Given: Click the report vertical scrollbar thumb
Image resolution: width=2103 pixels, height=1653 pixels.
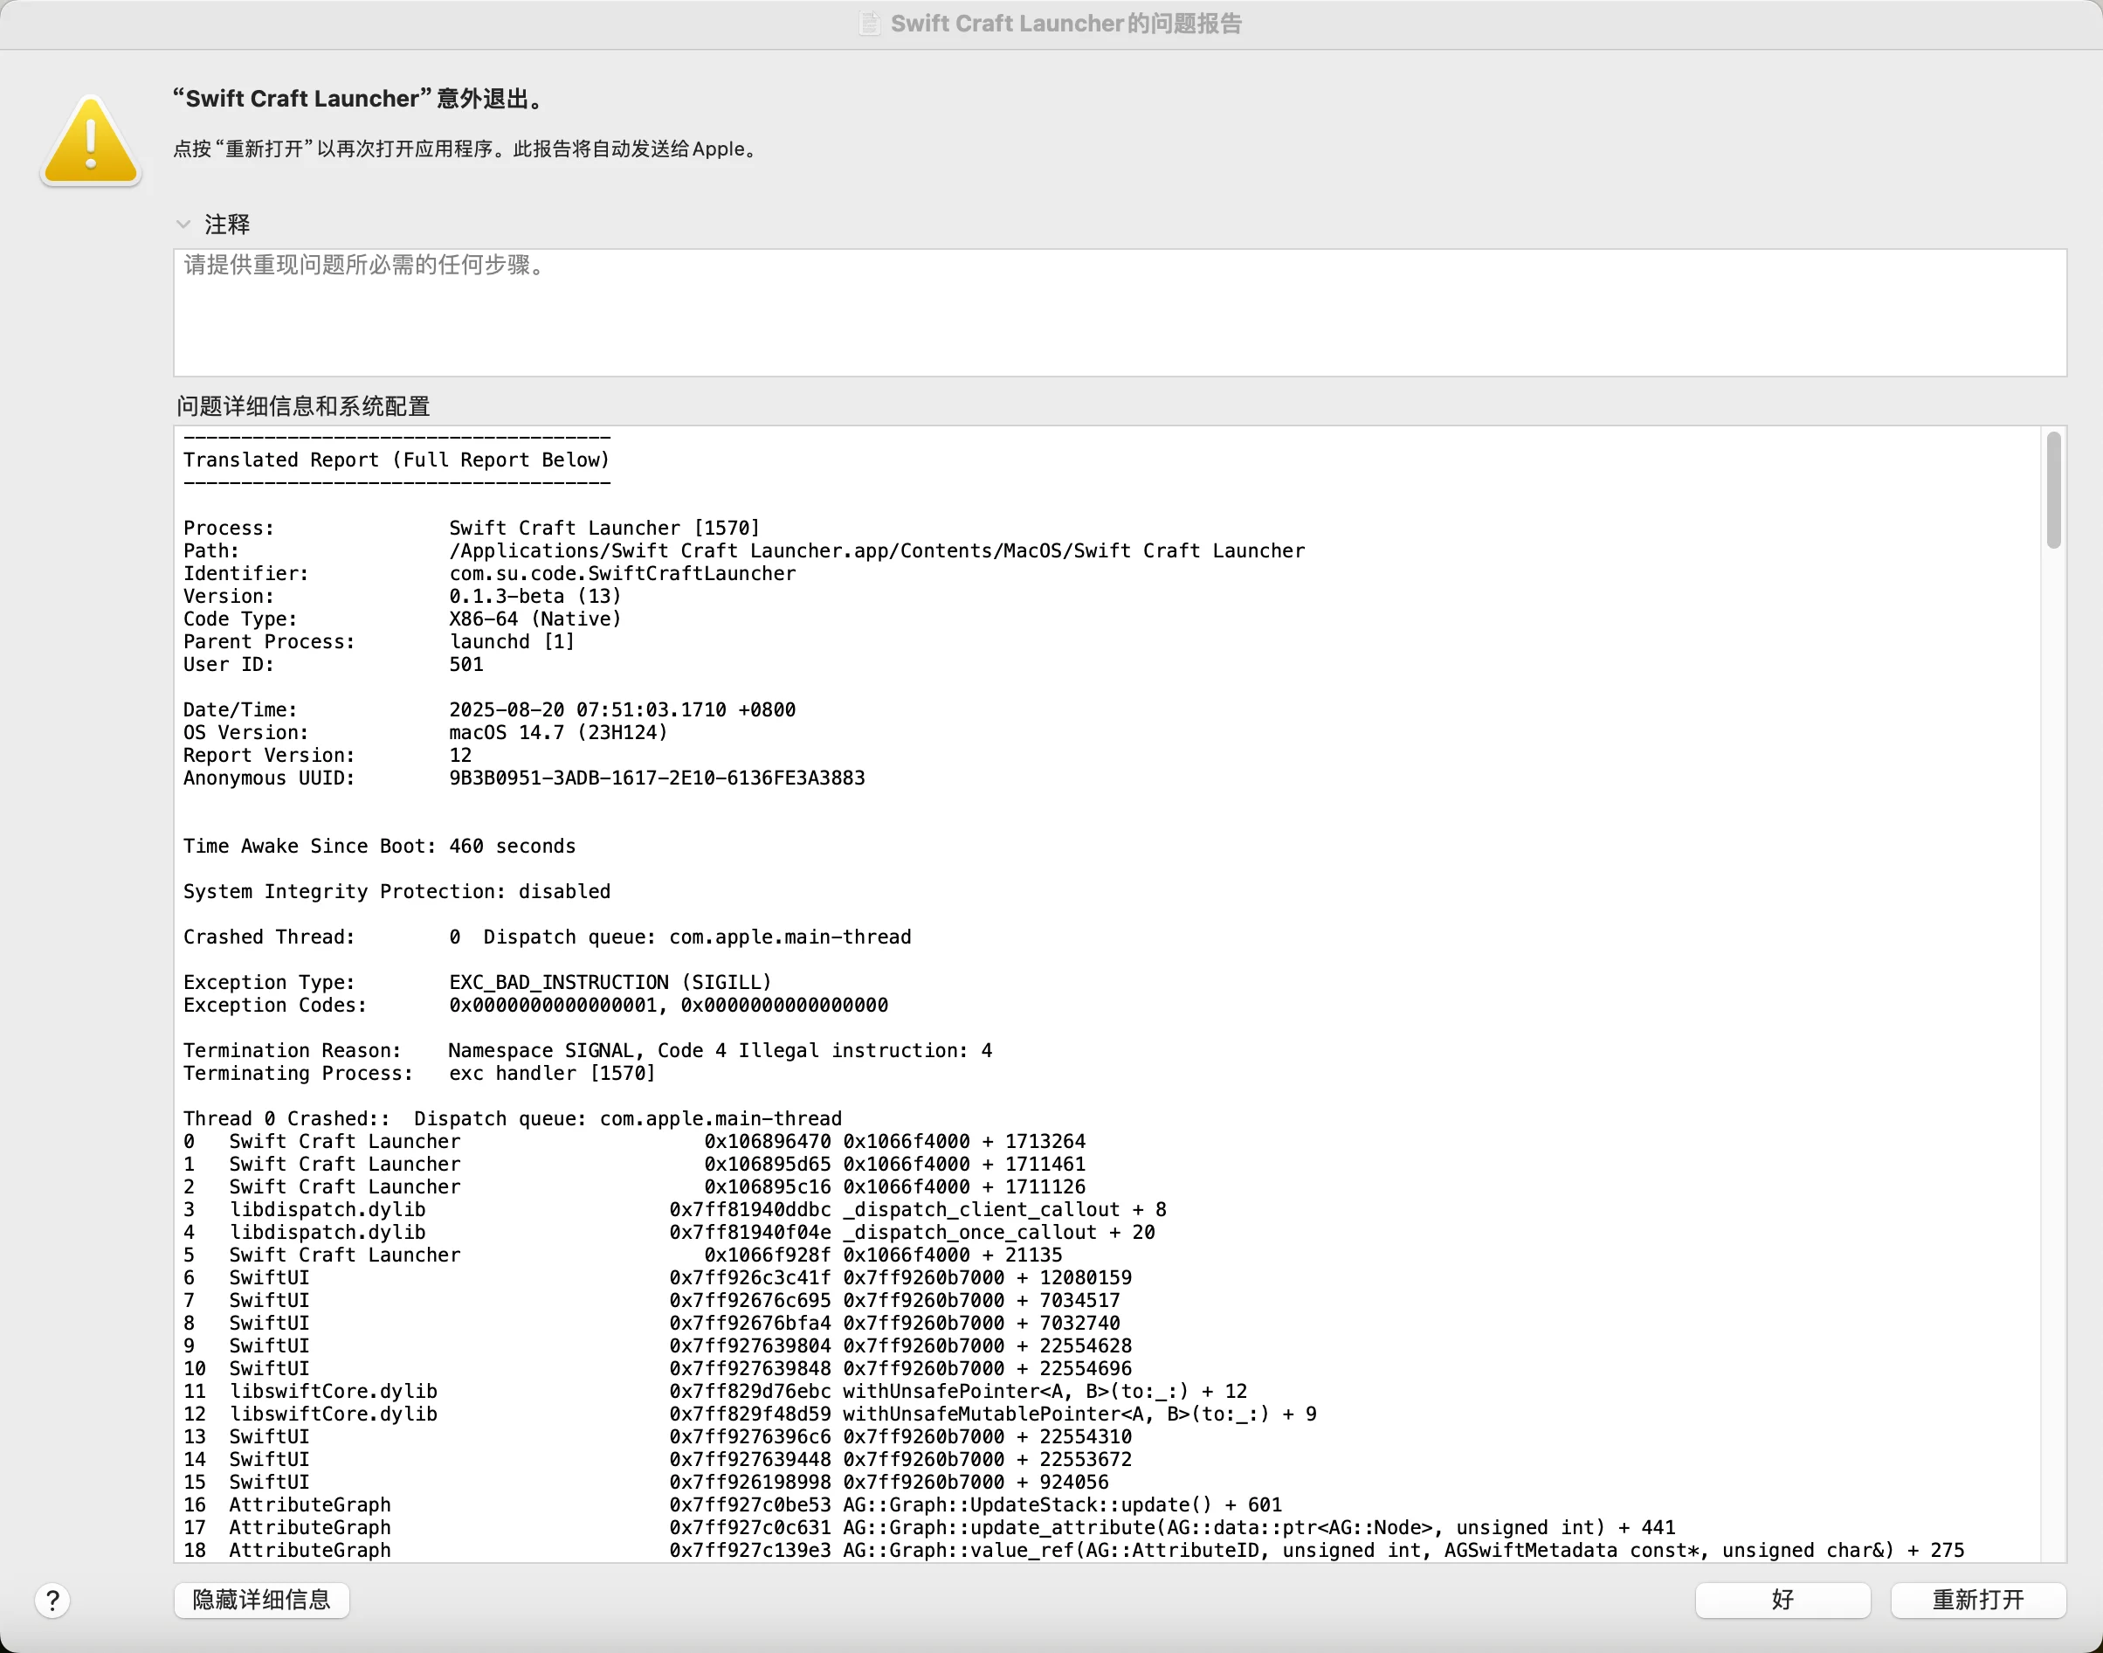Looking at the screenshot, I should click(x=2052, y=490).
